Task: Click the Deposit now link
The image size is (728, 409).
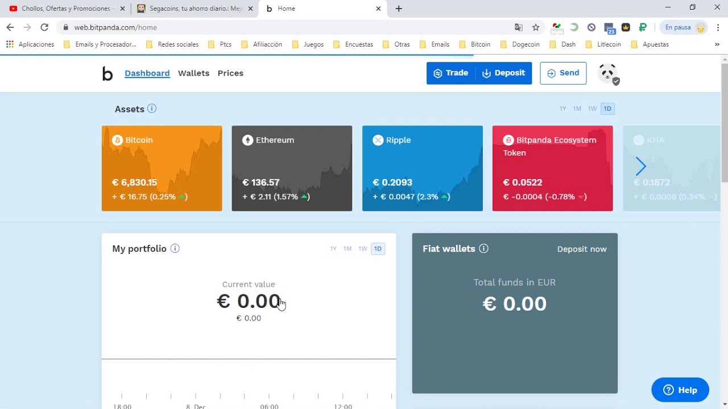Action: (582, 249)
